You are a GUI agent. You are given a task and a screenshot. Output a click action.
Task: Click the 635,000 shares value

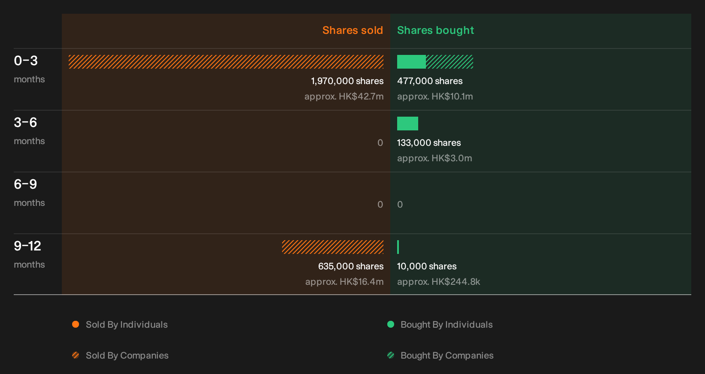coord(351,266)
